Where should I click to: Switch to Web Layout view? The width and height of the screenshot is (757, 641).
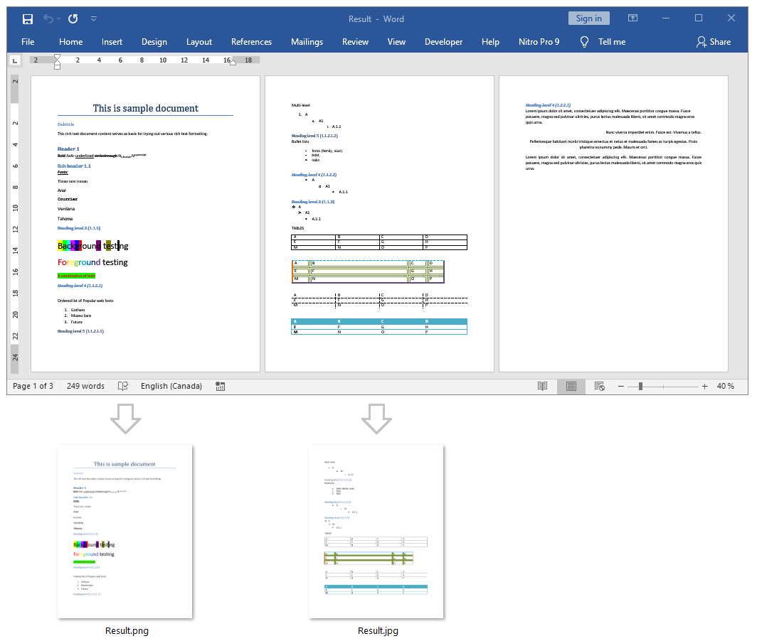pyautogui.click(x=599, y=386)
